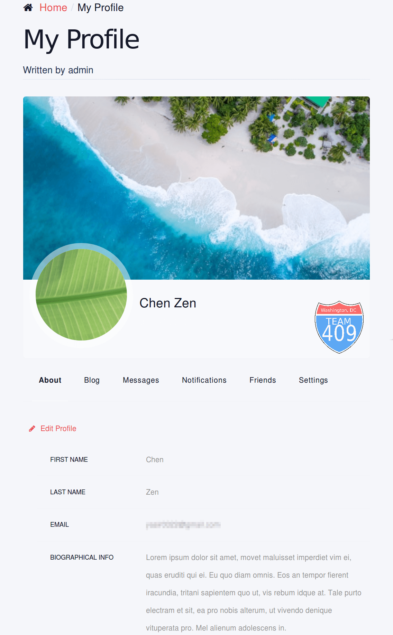Go to Home breadcrumb link
Viewport: 393px width, 635px height.
pyautogui.click(x=53, y=8)
